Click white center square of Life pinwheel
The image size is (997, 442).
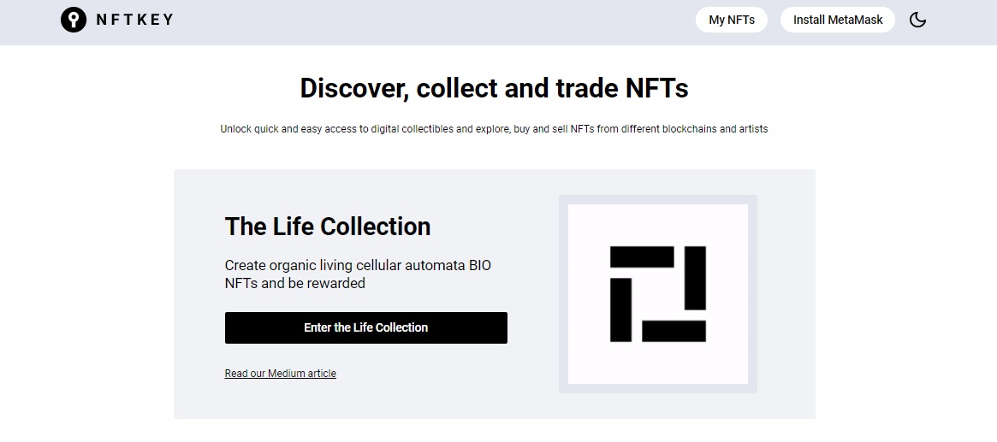click(658, 294)
